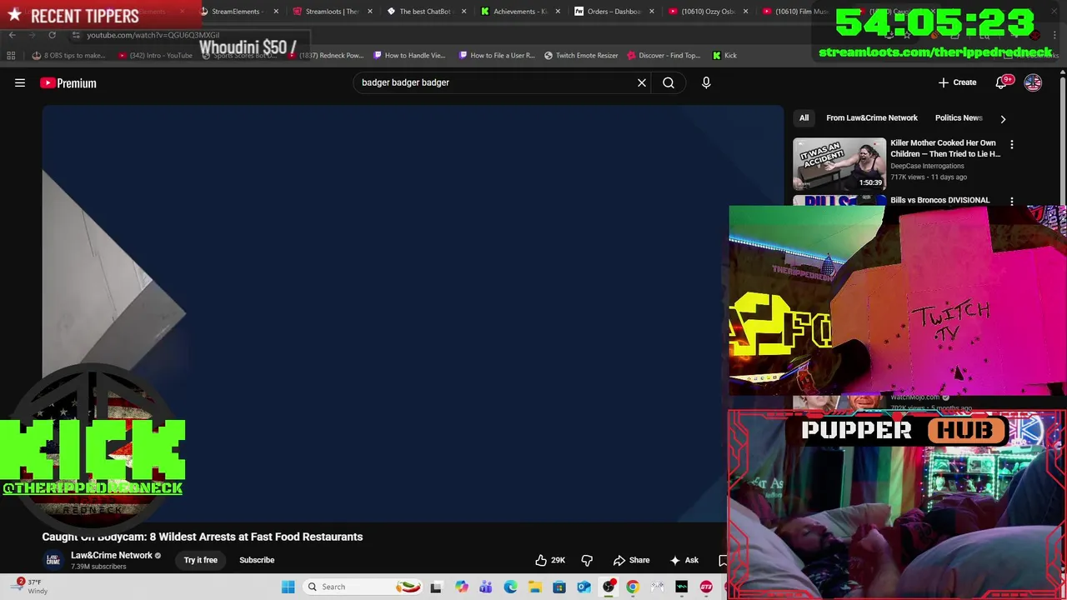Launch Copilot from the taskbar
1067x600 pixels.
[461, 587]
